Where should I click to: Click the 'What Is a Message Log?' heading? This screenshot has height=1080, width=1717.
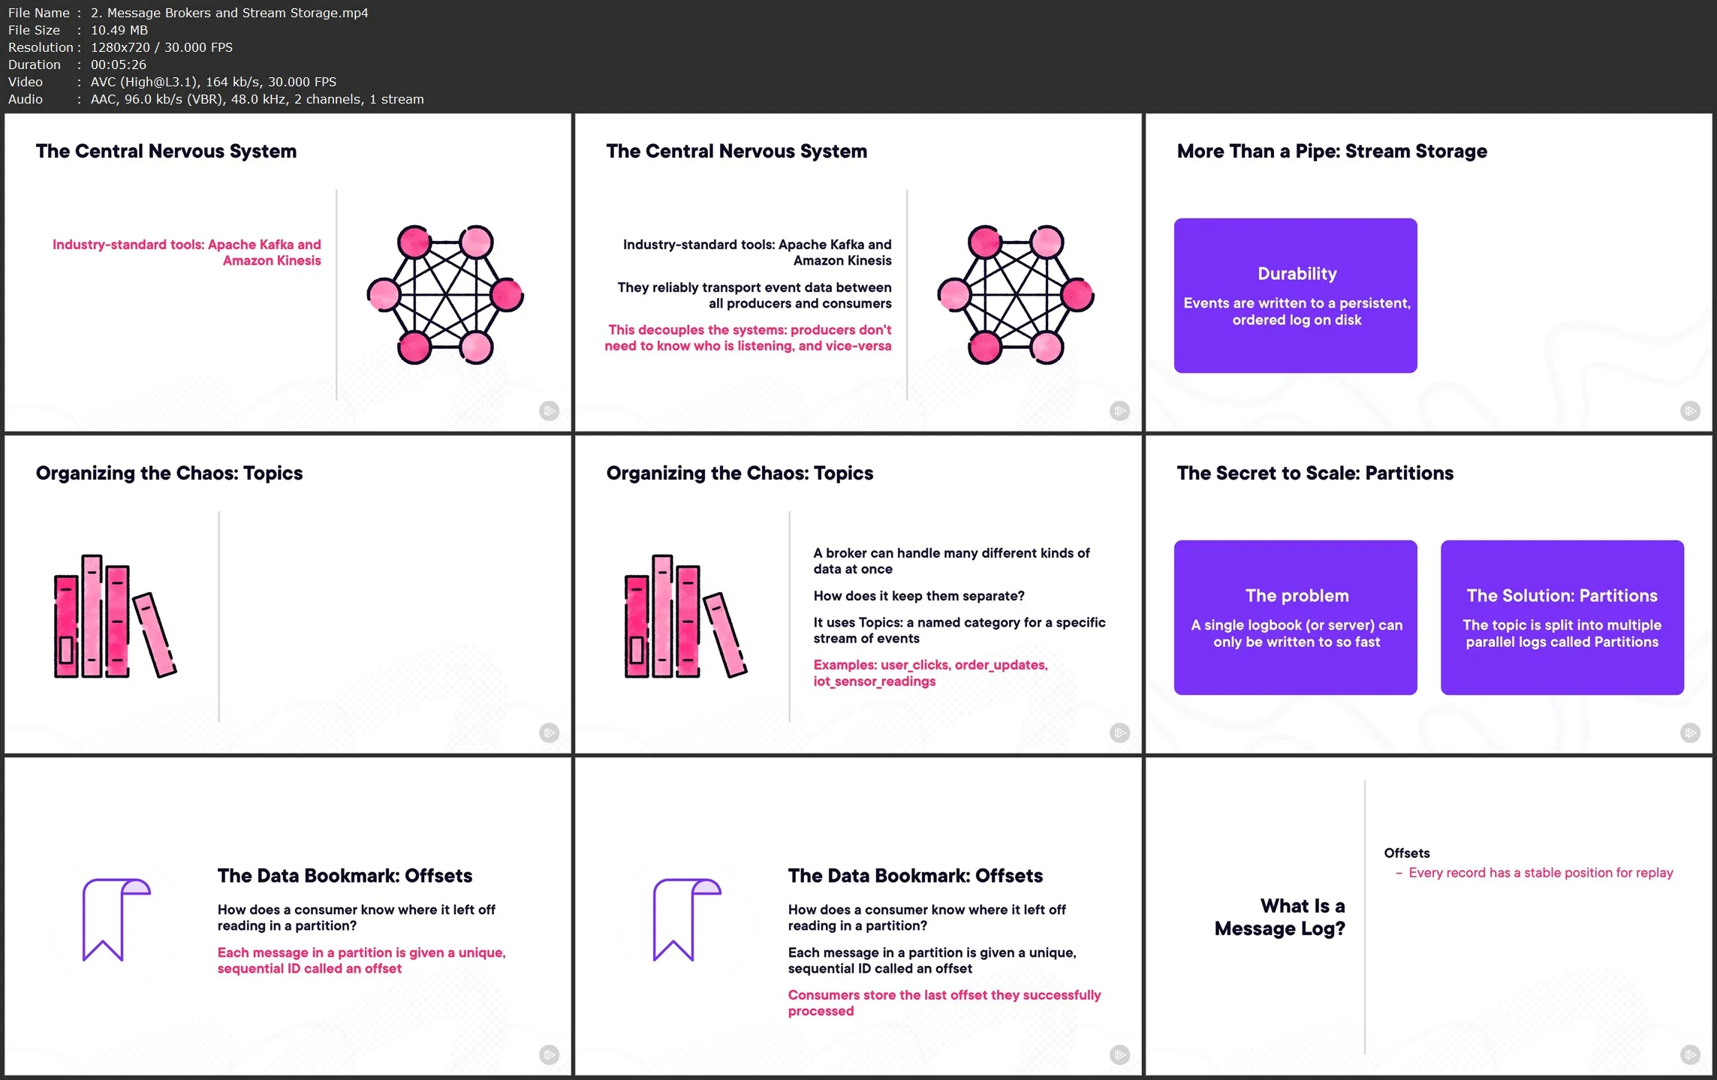1279,917
